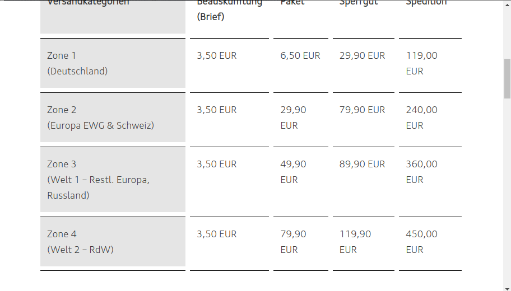
Task: Click the 450,00 EUR Spedition price
Action: (x=421, y=242)
